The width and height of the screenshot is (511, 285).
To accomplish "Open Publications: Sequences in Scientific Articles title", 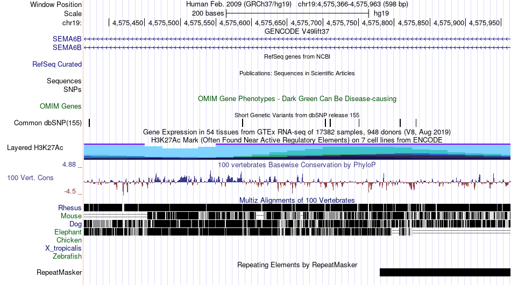I will (x=297, y=73).
